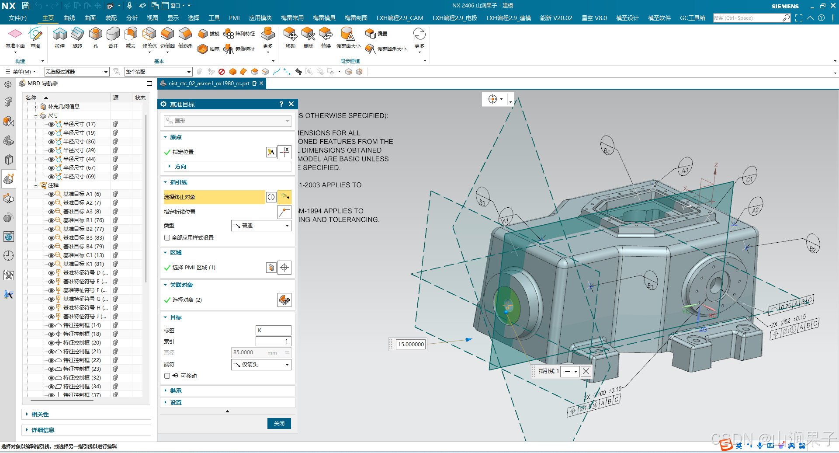Image resolution: width=839 pixels, height=453 pixels.
Task: Switch to the 曲线 ribbon tab
Action: click(69, 18)
